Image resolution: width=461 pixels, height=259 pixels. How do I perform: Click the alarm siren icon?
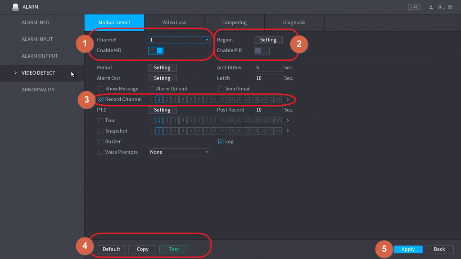coord(15,7)
